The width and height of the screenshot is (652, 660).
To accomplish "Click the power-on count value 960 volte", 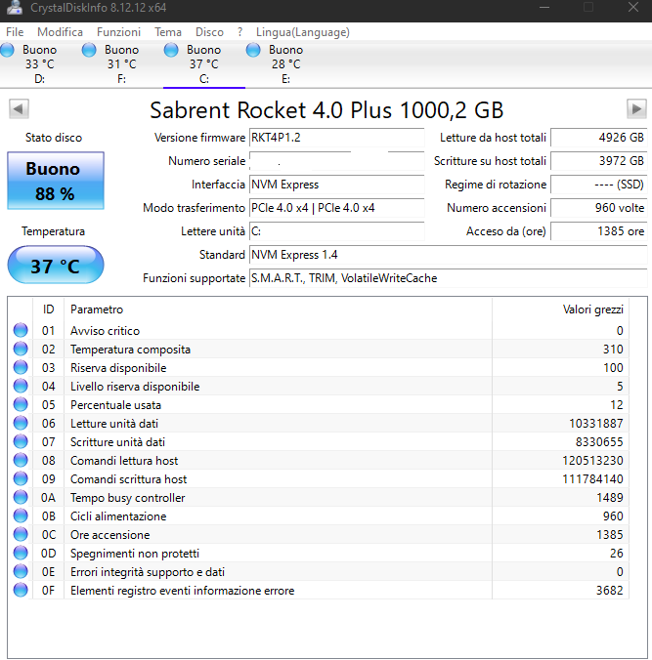I will point(599,208).
